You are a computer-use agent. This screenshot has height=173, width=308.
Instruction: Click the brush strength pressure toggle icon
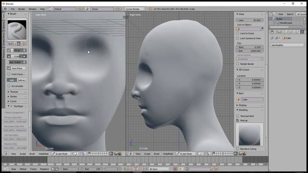(x=25, y=56)
